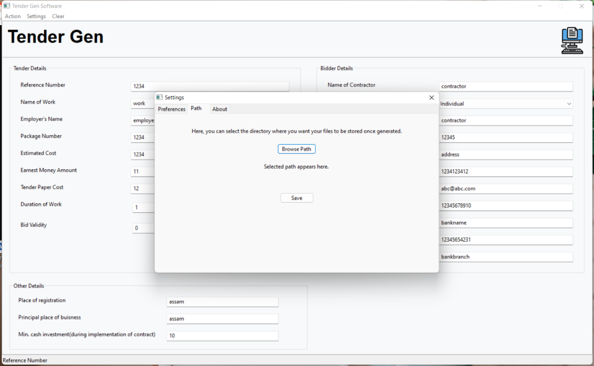Viewport: 594px width, 366px height.
Task: Click the Min. cash investment input field
Action: click(222, 335)
